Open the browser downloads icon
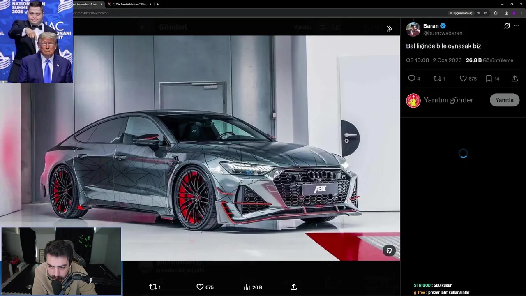This screenshot has height=296, width=526. point(507,13)
